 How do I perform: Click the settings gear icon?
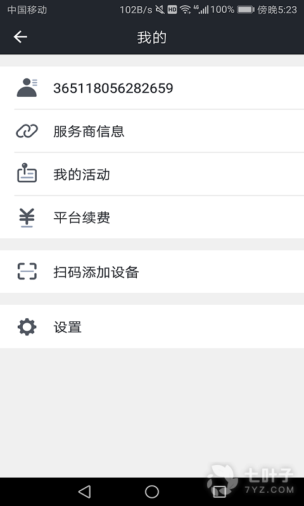pyautogui.click(x=27, y=326)
